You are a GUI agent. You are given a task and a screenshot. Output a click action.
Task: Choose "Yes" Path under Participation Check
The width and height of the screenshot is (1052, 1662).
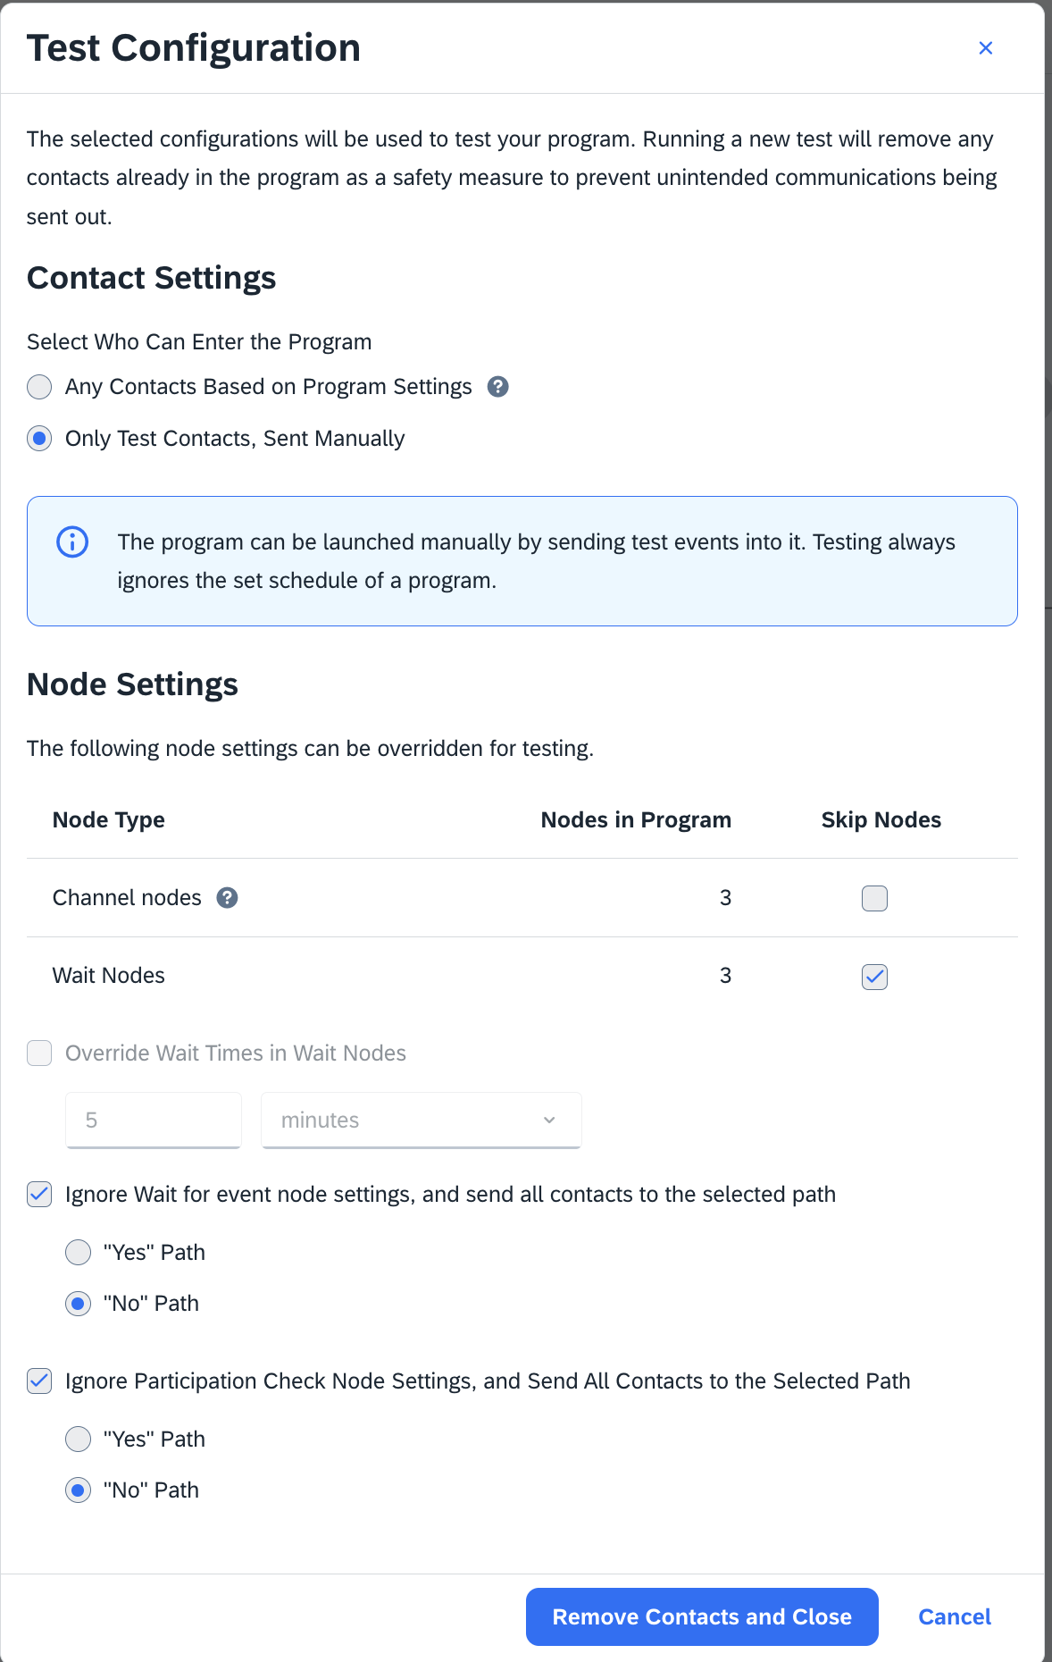[x=79, y=1440]
